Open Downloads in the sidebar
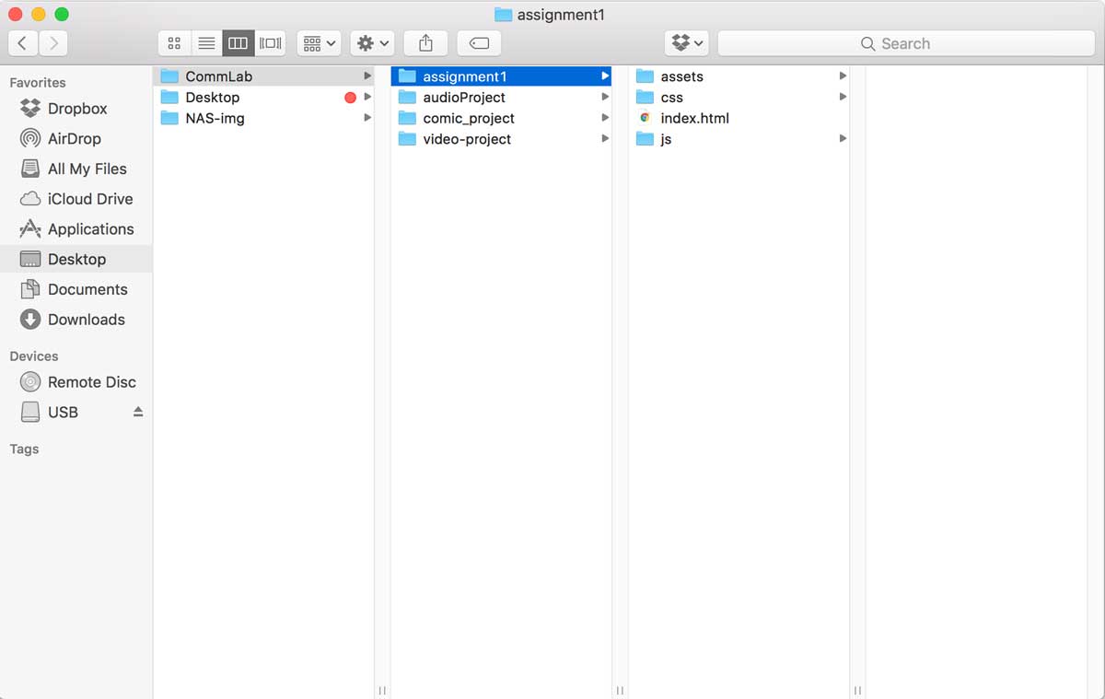Image resolution: width=1105 pixels, height=699 pixels. 76,320
